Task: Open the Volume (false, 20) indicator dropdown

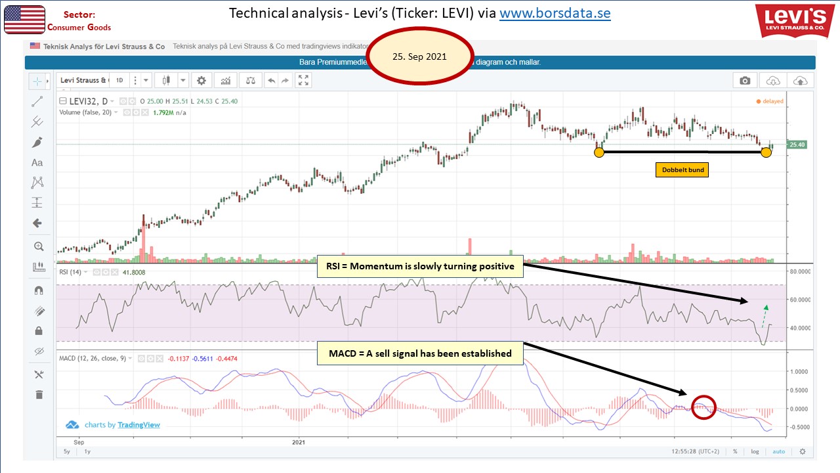Action: 115,112
